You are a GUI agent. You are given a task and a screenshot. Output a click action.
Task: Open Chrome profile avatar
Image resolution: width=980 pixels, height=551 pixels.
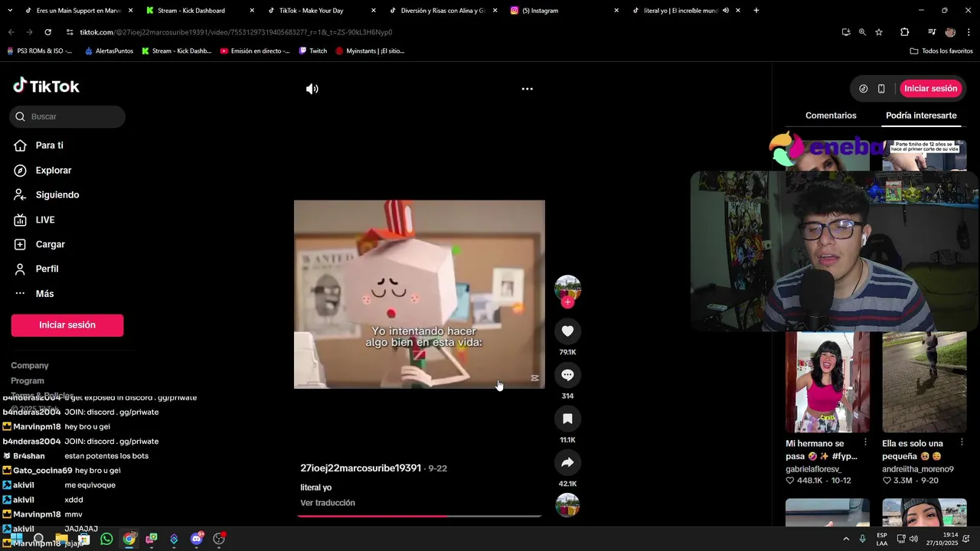pos(950,32)
